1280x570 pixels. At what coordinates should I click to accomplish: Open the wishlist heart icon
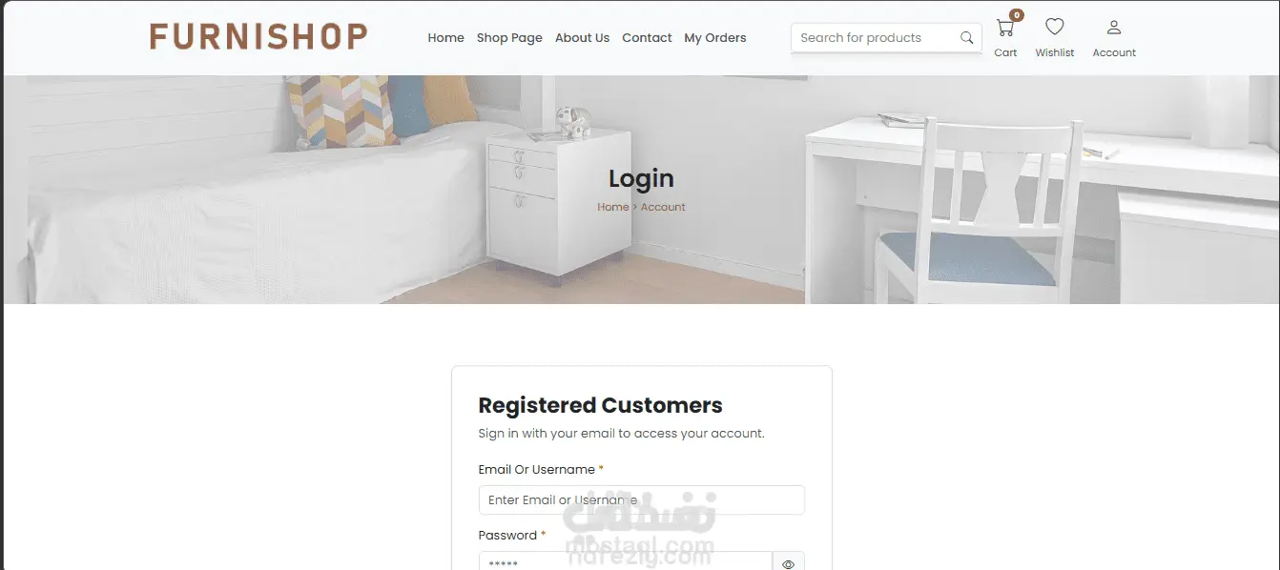tap(1054, 27)
